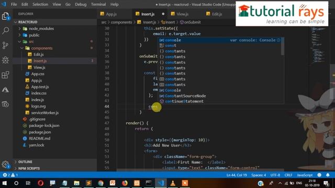Screen dimensions: 335x188
Task: Change indentation via Spaces: 4
Action: (259, 175)
